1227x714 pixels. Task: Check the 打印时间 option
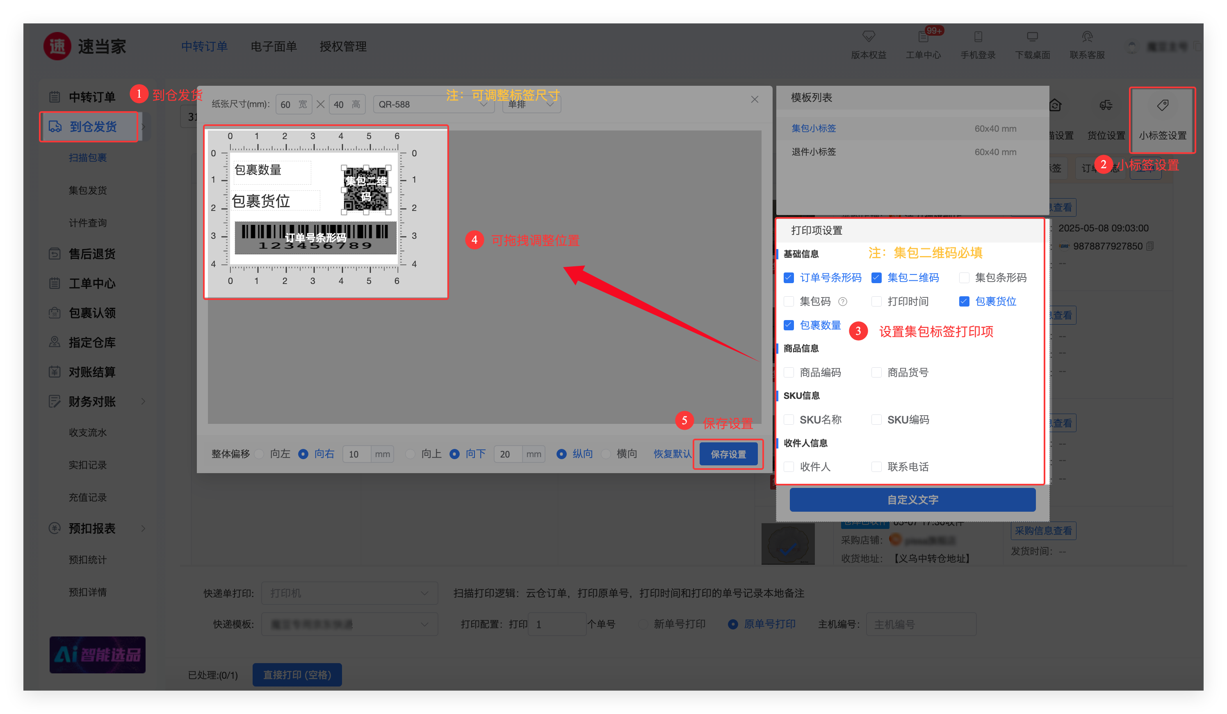876,302
